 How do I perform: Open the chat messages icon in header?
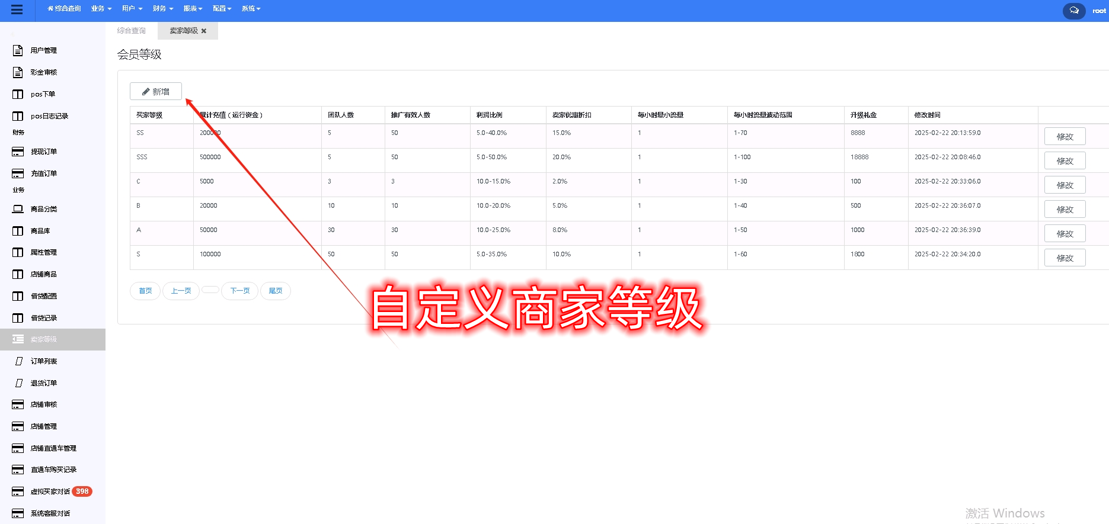click(x=1074, y=11)
